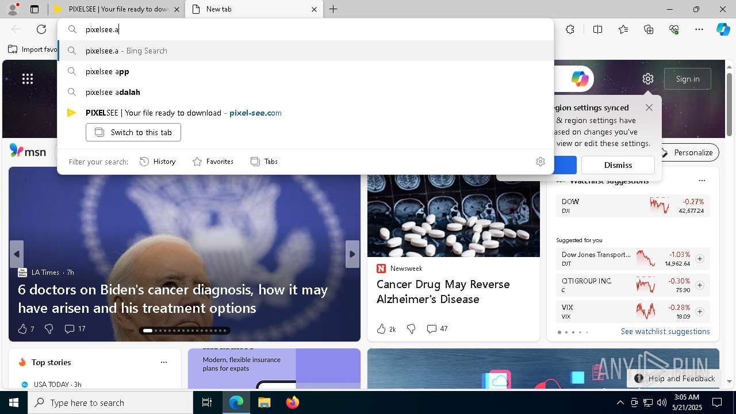Open Biden cancer diagnosis headline
The width and height of the screenshot is (736, 414).
(173, 298)
